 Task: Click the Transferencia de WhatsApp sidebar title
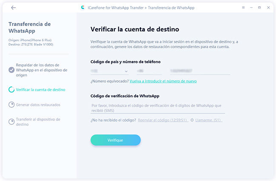pos(30,27)
